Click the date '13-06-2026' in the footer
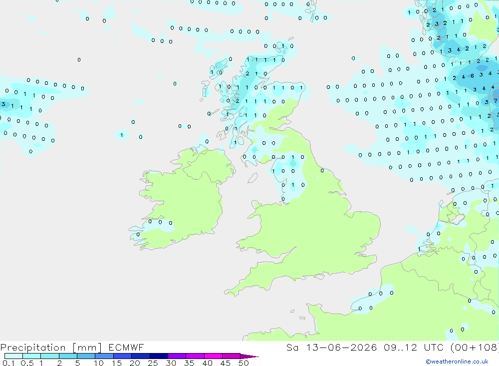 pos(341,347)
